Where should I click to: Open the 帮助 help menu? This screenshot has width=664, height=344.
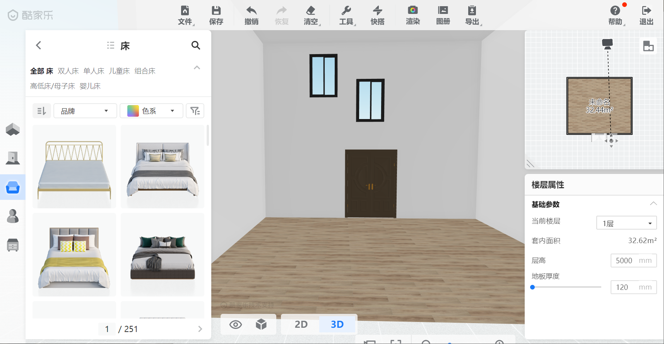pos(616,15)
